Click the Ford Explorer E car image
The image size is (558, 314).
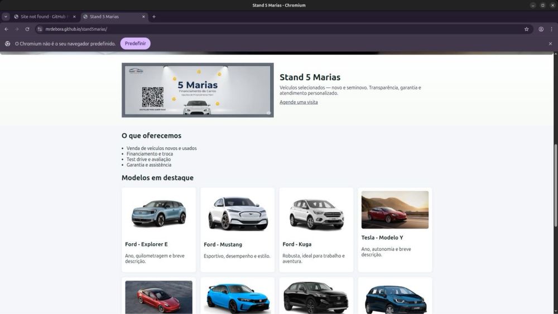coord(158,213)
